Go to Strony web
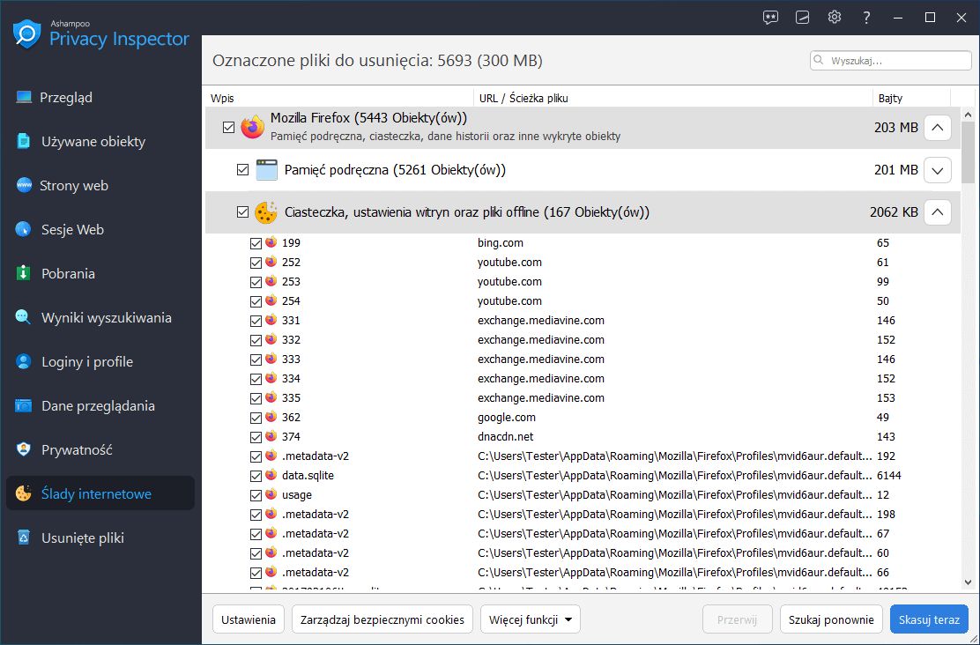Image resolution: width=980 pixels, height=645 pixels. [x=100, y=186]
